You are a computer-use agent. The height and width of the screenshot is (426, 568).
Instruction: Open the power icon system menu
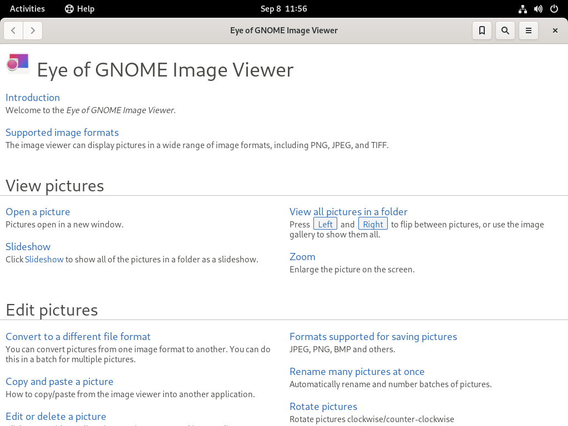click(554, 9)
